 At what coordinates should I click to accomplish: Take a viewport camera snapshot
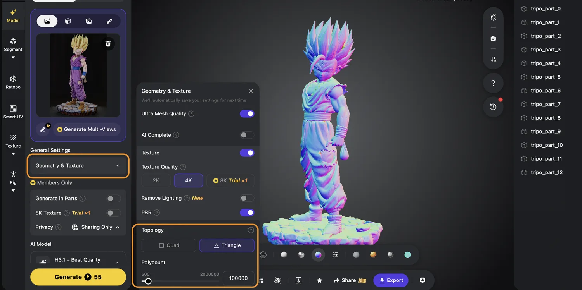[493, 38]
